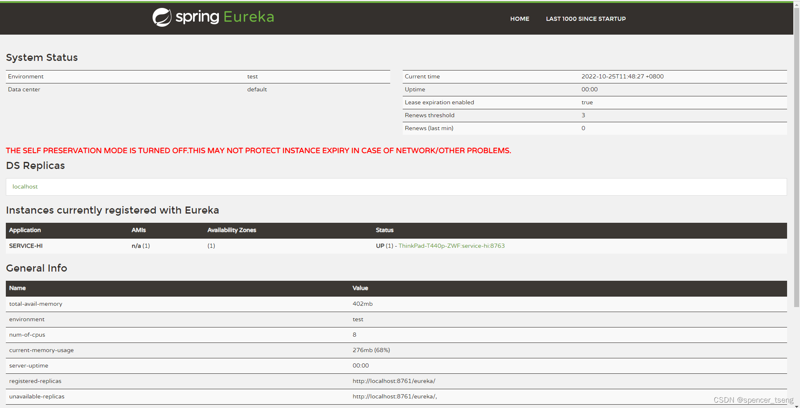This screenshot has height=408, width=800.
Task: Select the current time value 2022-10-25T11:48:27 +0800
Action: [622, 76]
